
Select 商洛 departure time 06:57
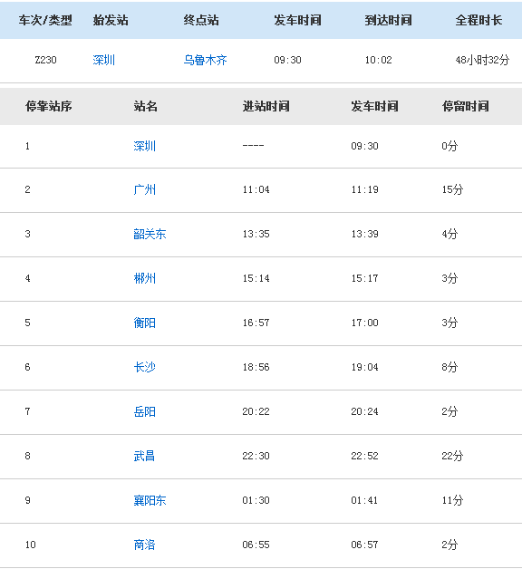click(365, 545)
